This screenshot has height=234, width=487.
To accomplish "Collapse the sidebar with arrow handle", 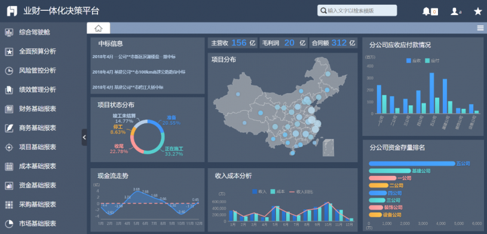I will 84,137.
